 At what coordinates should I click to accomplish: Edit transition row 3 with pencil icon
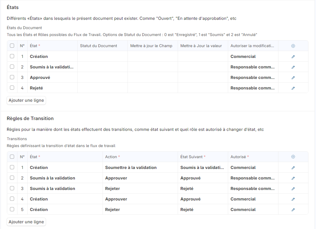[293, 188]
